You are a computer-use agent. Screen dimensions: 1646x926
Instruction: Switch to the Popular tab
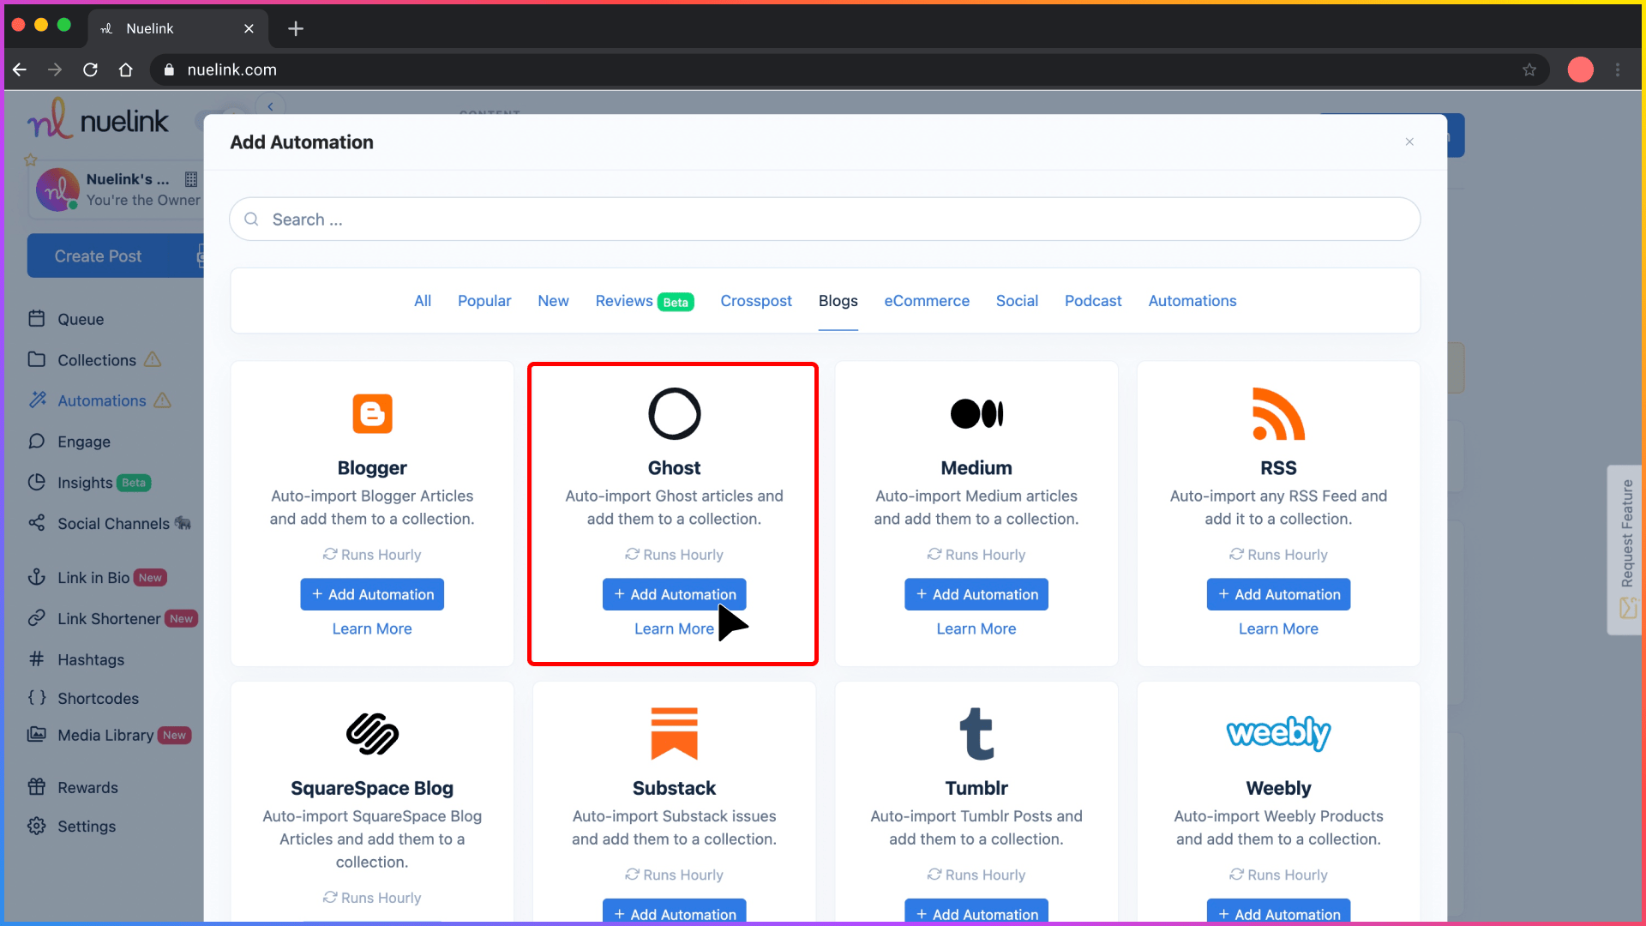point(484,301)
